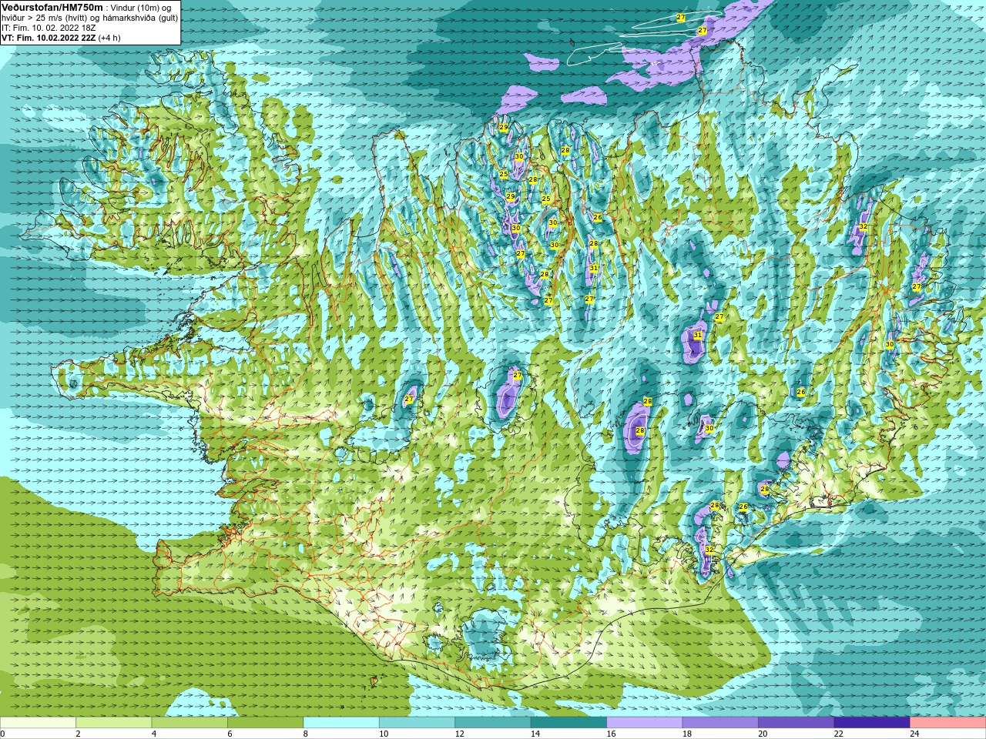Image resolution: width=986 pixels, height=739 pixels.
Task: Pick the pink above-24 m/s legend swatch
Action: coord(948,723)
